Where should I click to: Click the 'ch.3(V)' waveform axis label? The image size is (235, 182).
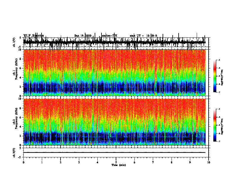[14, 153]
